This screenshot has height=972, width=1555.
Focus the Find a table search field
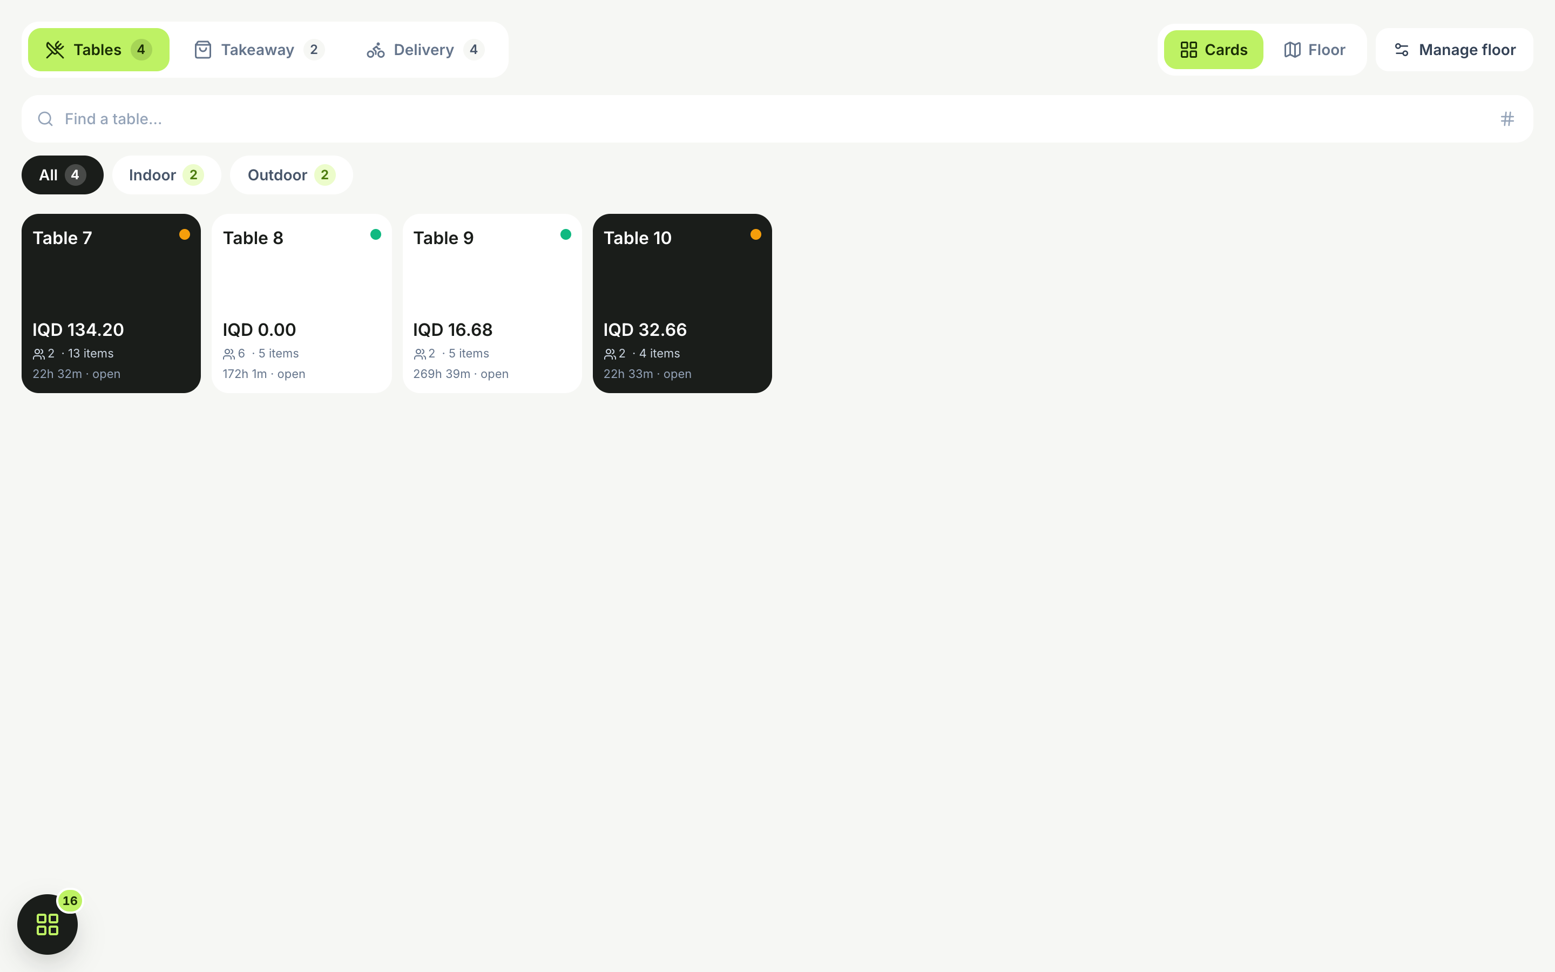[777, 119]
